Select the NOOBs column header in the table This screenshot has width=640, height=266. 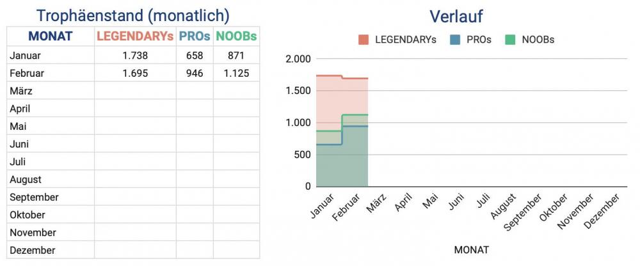pos(236,36)
